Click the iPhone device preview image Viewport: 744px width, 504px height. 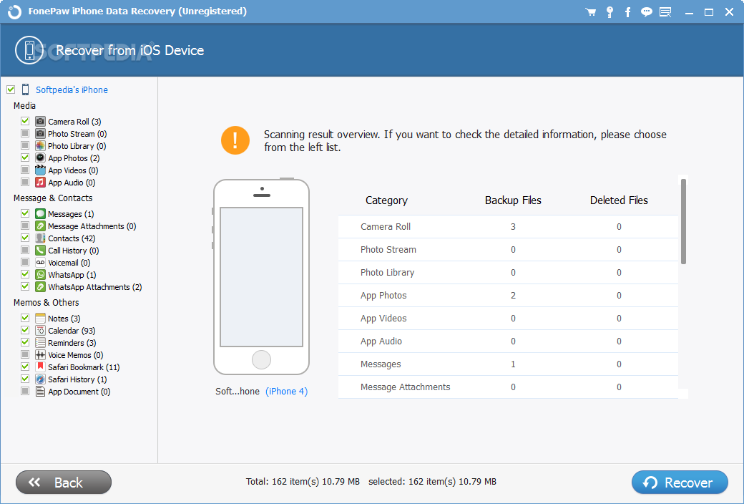click(x=261, y=277)
